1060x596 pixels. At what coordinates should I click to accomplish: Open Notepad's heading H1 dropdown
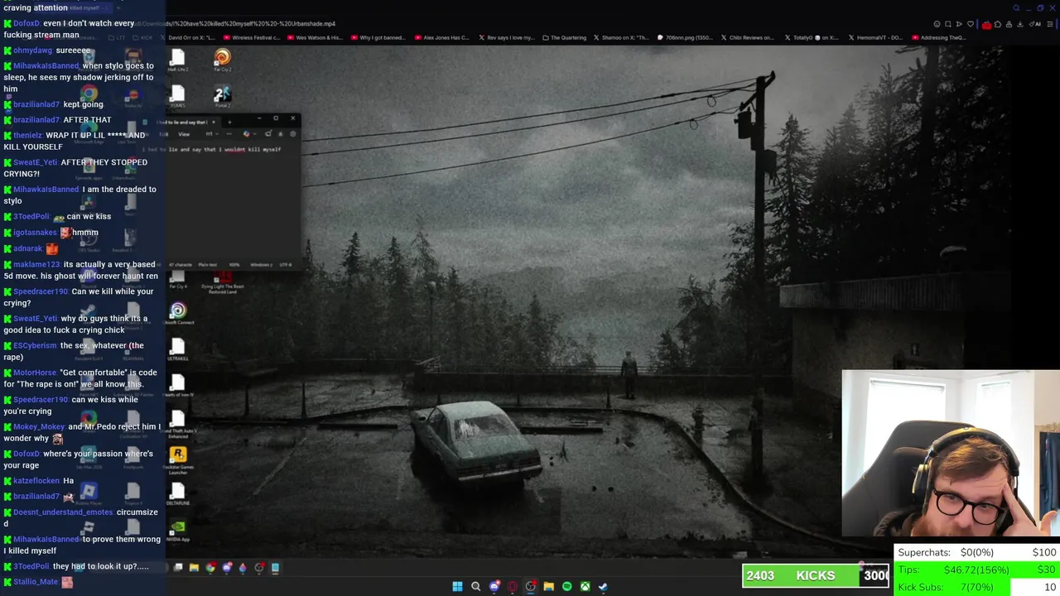pyautogui.click(x=211, y=134)
